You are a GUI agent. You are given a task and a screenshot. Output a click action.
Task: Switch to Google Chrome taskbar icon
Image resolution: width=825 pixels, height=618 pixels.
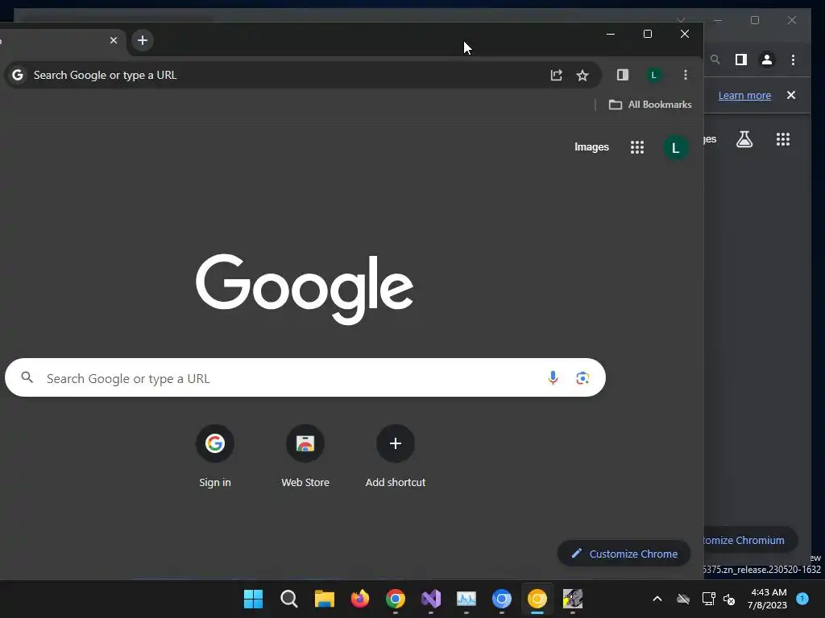point(395,599)
